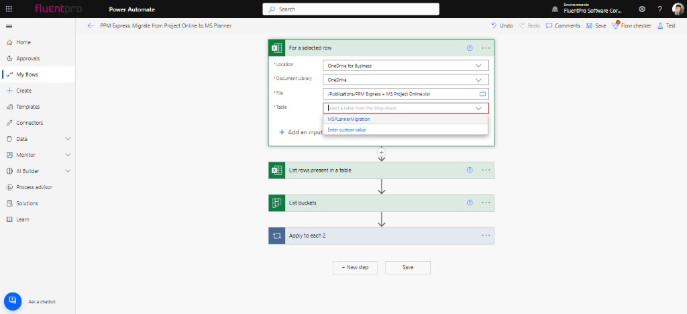Open ellipsis menu of For a selected row
The width and height of the screenshot is (687, 314).
point(486,48)
